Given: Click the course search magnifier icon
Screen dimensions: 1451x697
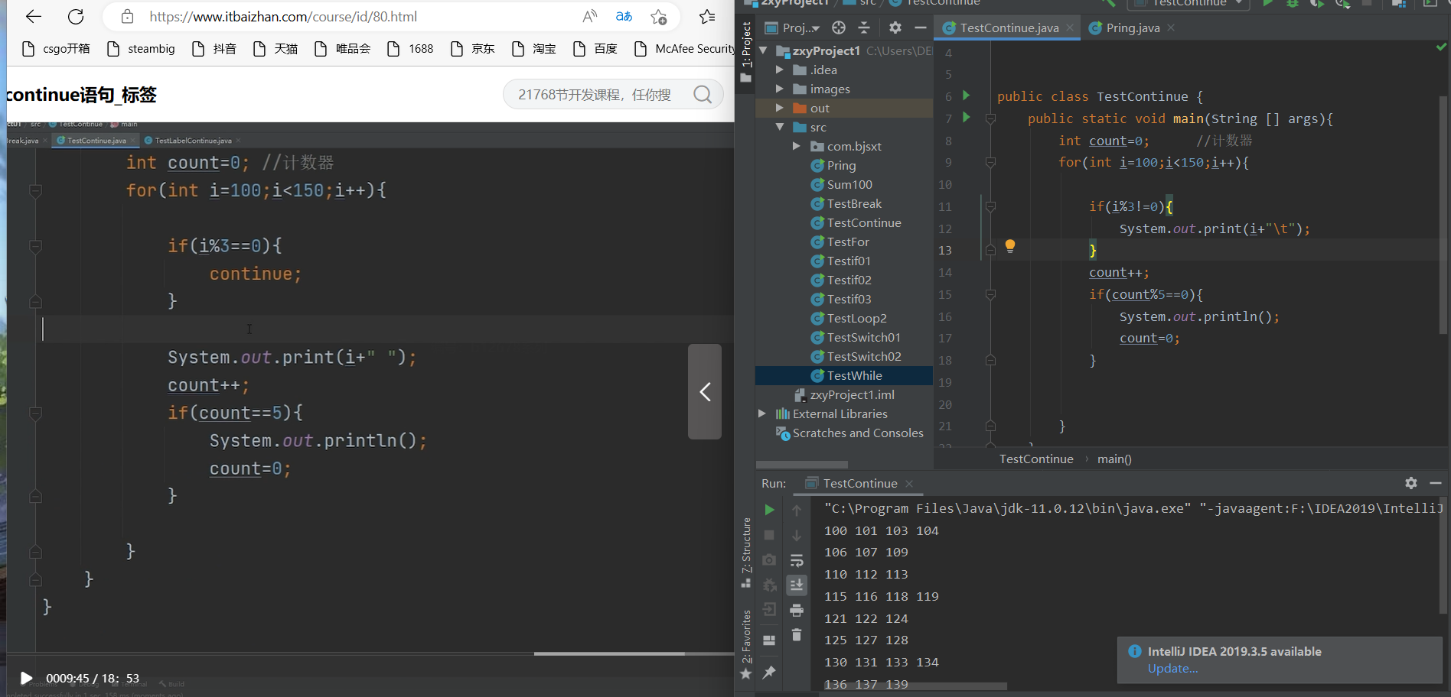Looking at the screenshot, I should 703,94.
